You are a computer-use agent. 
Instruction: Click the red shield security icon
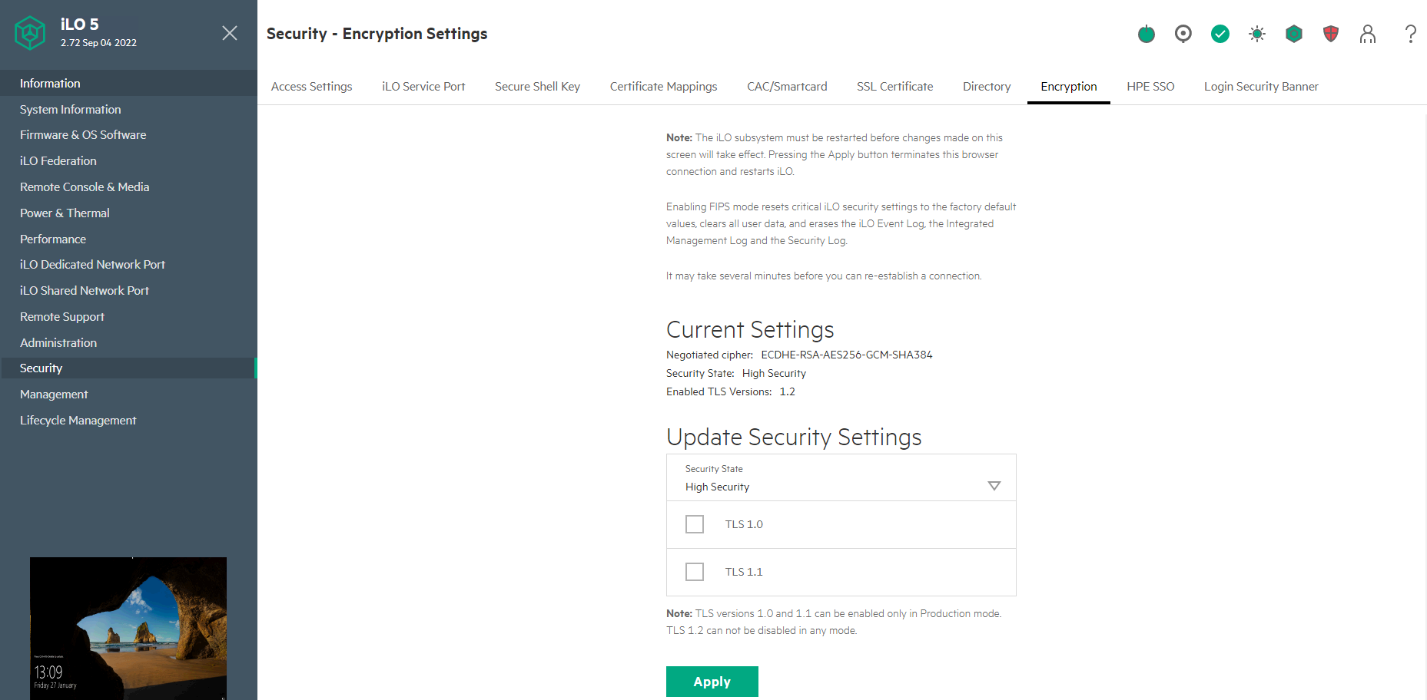point(1330,34)
